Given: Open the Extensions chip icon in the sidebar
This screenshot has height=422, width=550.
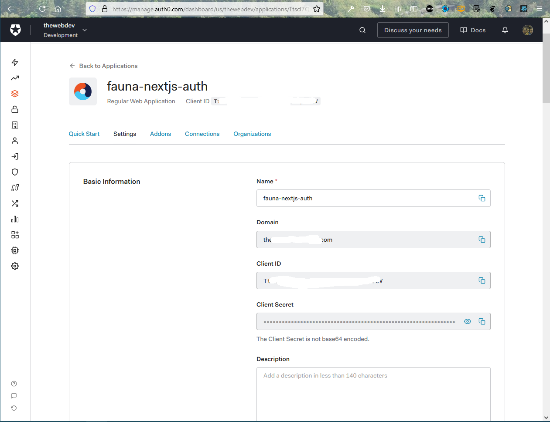Looking at the screenshot, I should coord(15,250).
